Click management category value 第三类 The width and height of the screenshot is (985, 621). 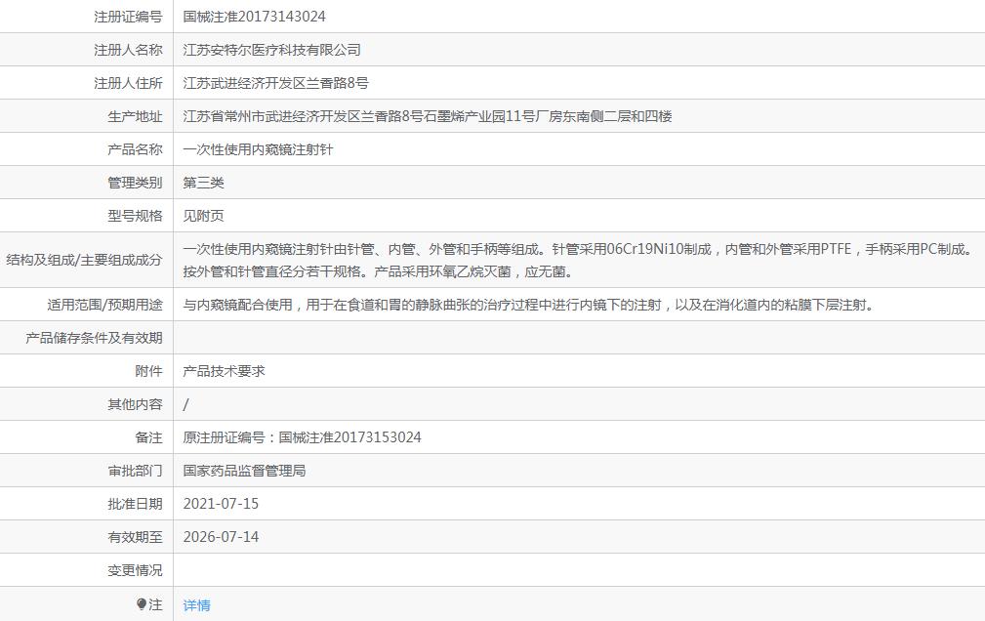[203, 183]
